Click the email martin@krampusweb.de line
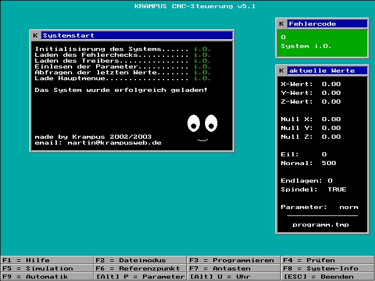The width and height of the screenshot is (375, 281). click(98, 143)
